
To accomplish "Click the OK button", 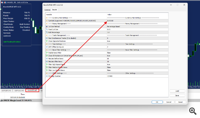I will pyautogui.click(x=157, y=102).
